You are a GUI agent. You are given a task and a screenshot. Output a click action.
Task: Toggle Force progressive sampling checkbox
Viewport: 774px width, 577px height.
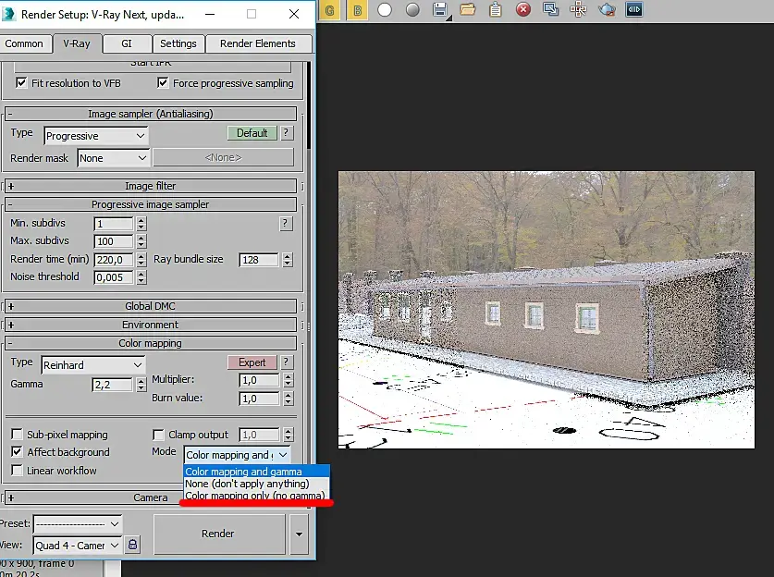point(163,83)
